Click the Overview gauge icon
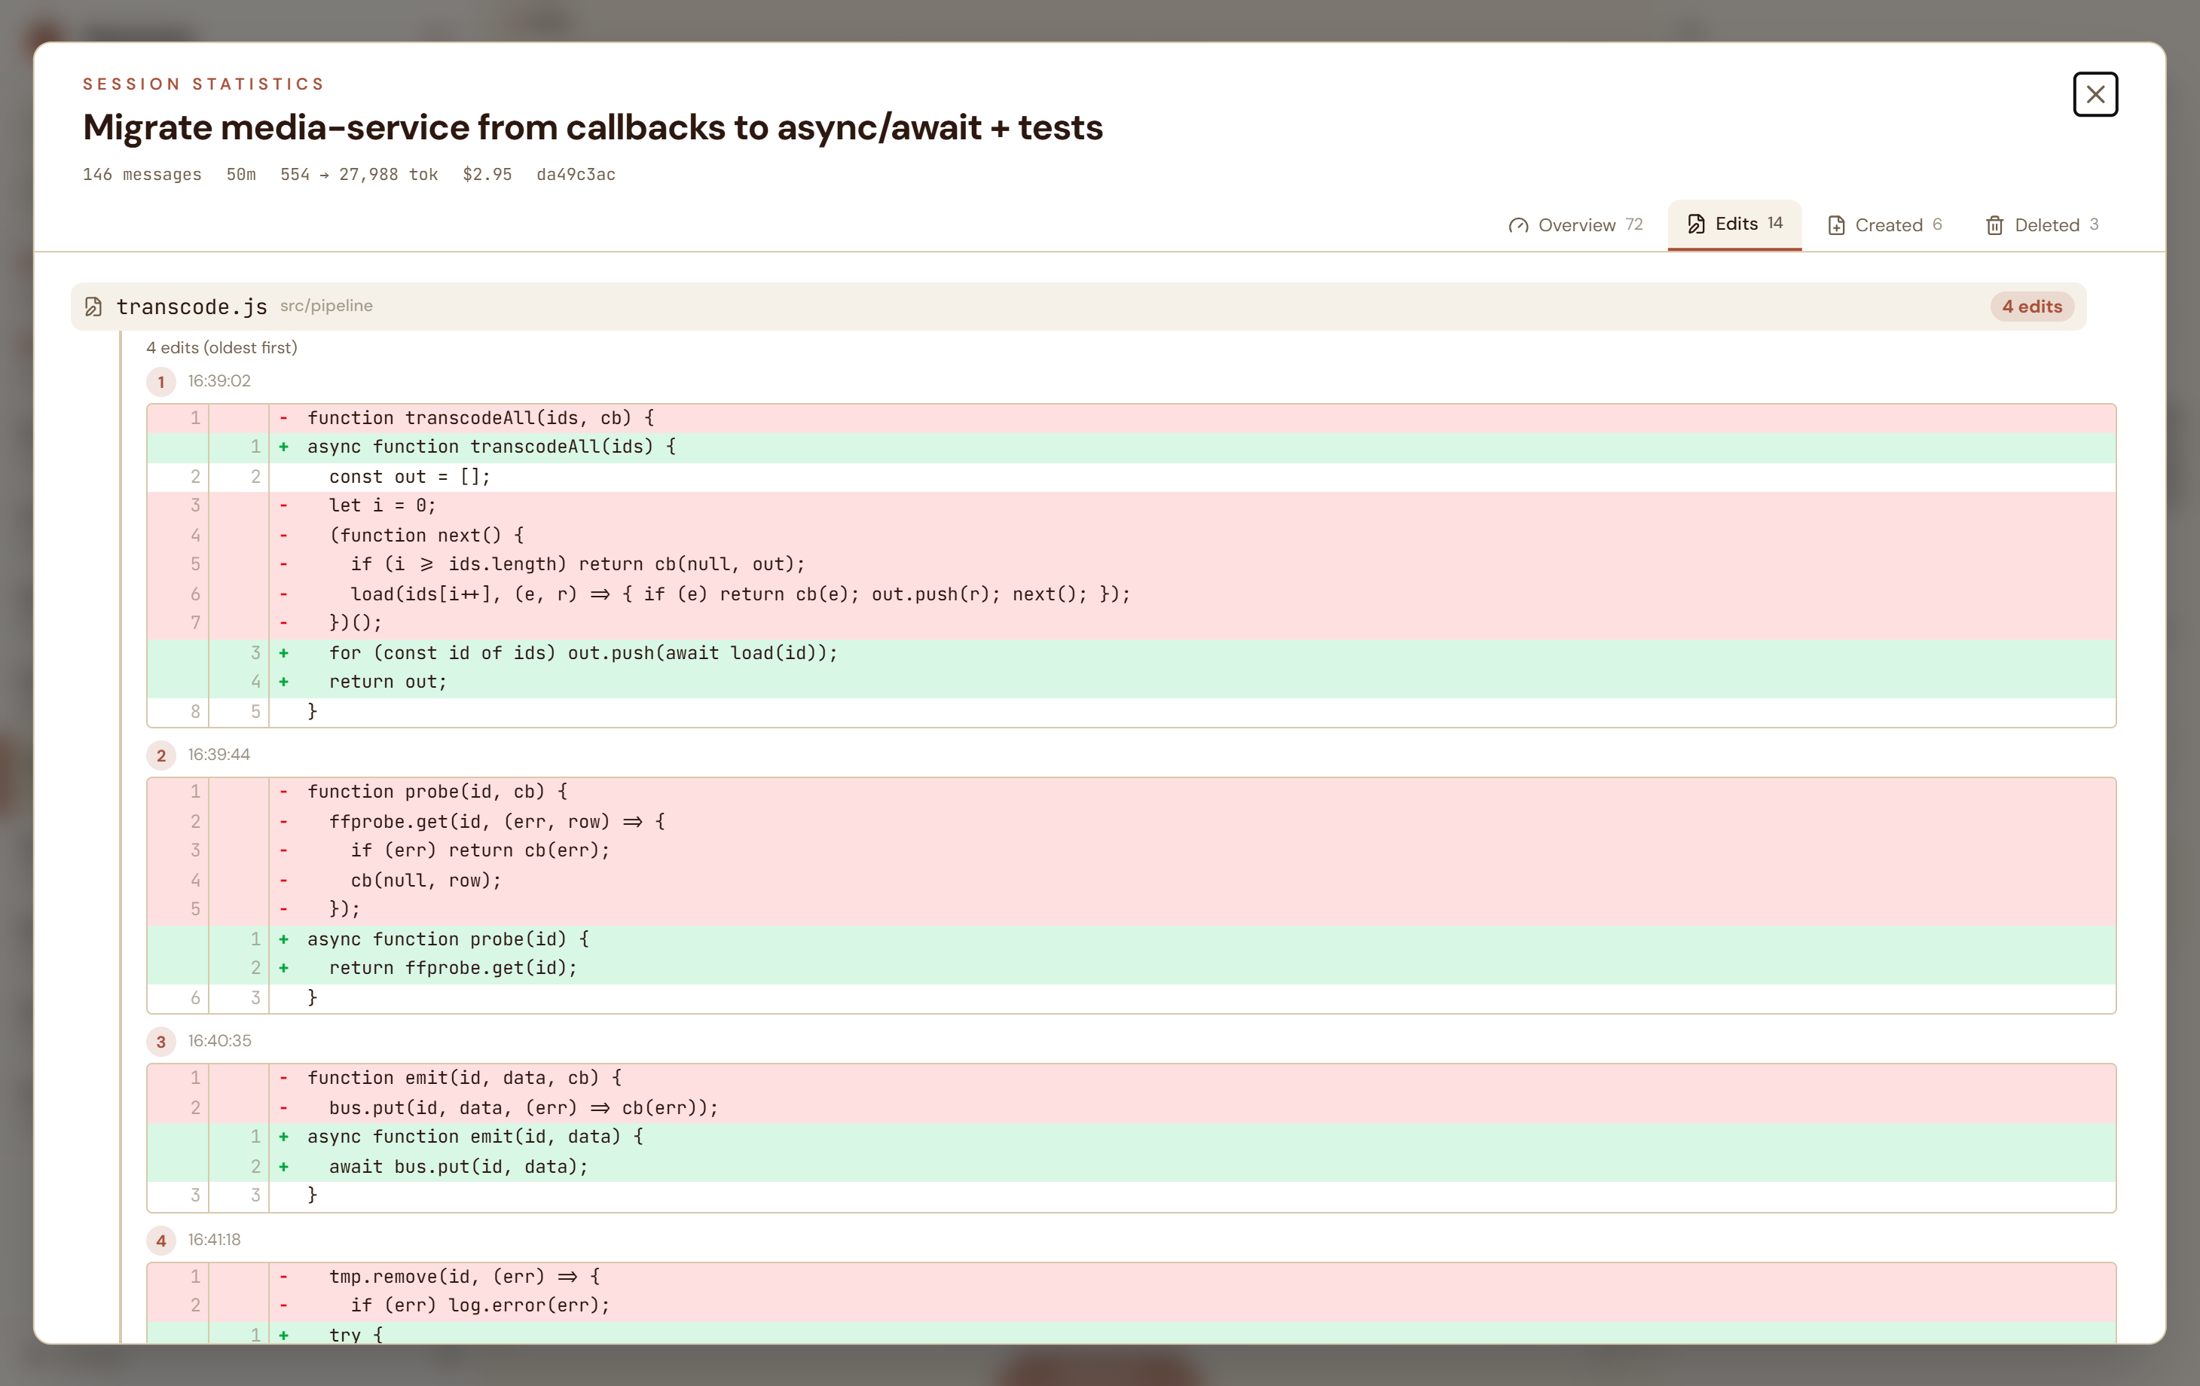Viewport: 2200px width, 1386px height. [x=1517, y=226]
